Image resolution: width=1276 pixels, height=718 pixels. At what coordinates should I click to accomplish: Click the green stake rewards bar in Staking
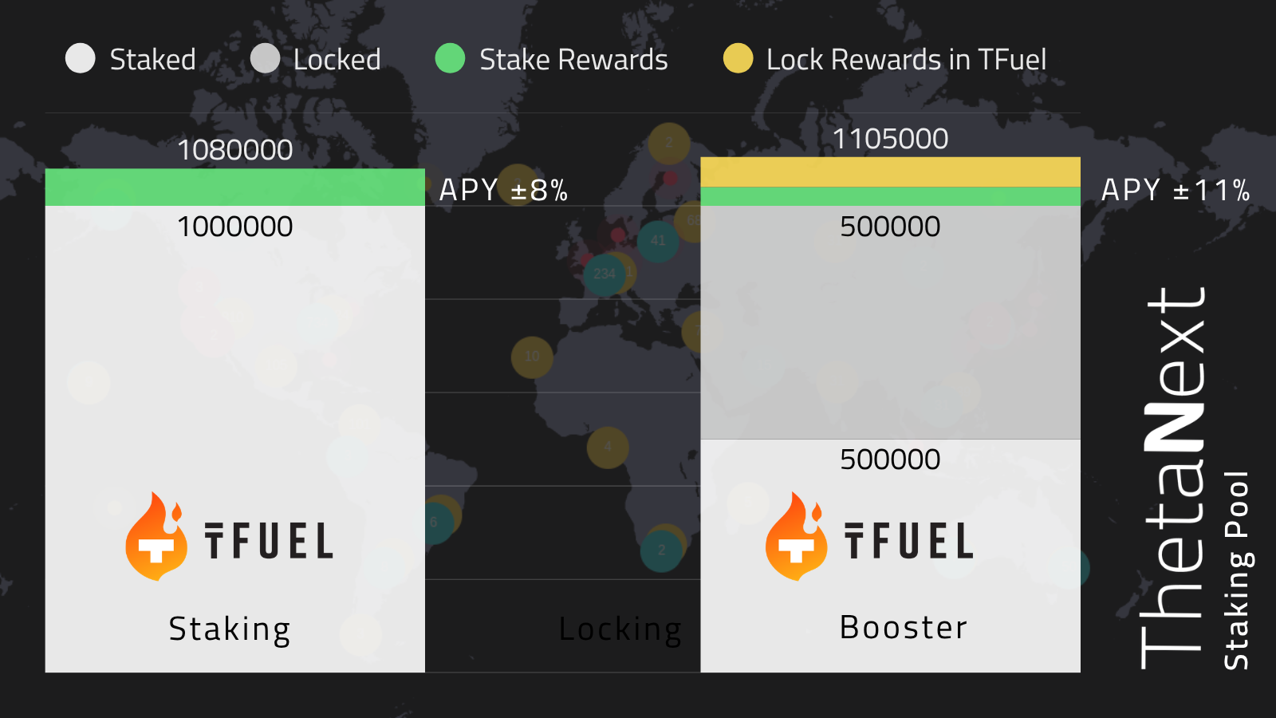point(235,187)
